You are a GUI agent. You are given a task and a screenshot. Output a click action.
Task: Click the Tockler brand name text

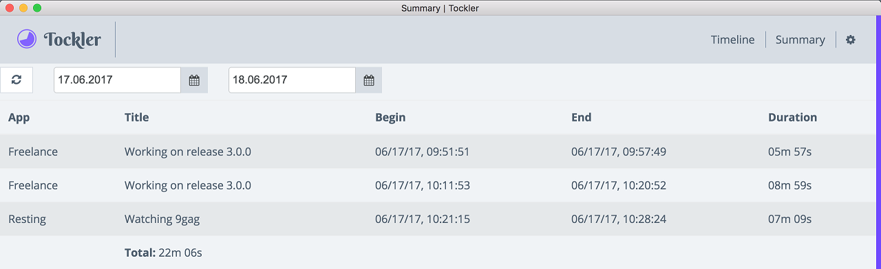coord(72,40)
